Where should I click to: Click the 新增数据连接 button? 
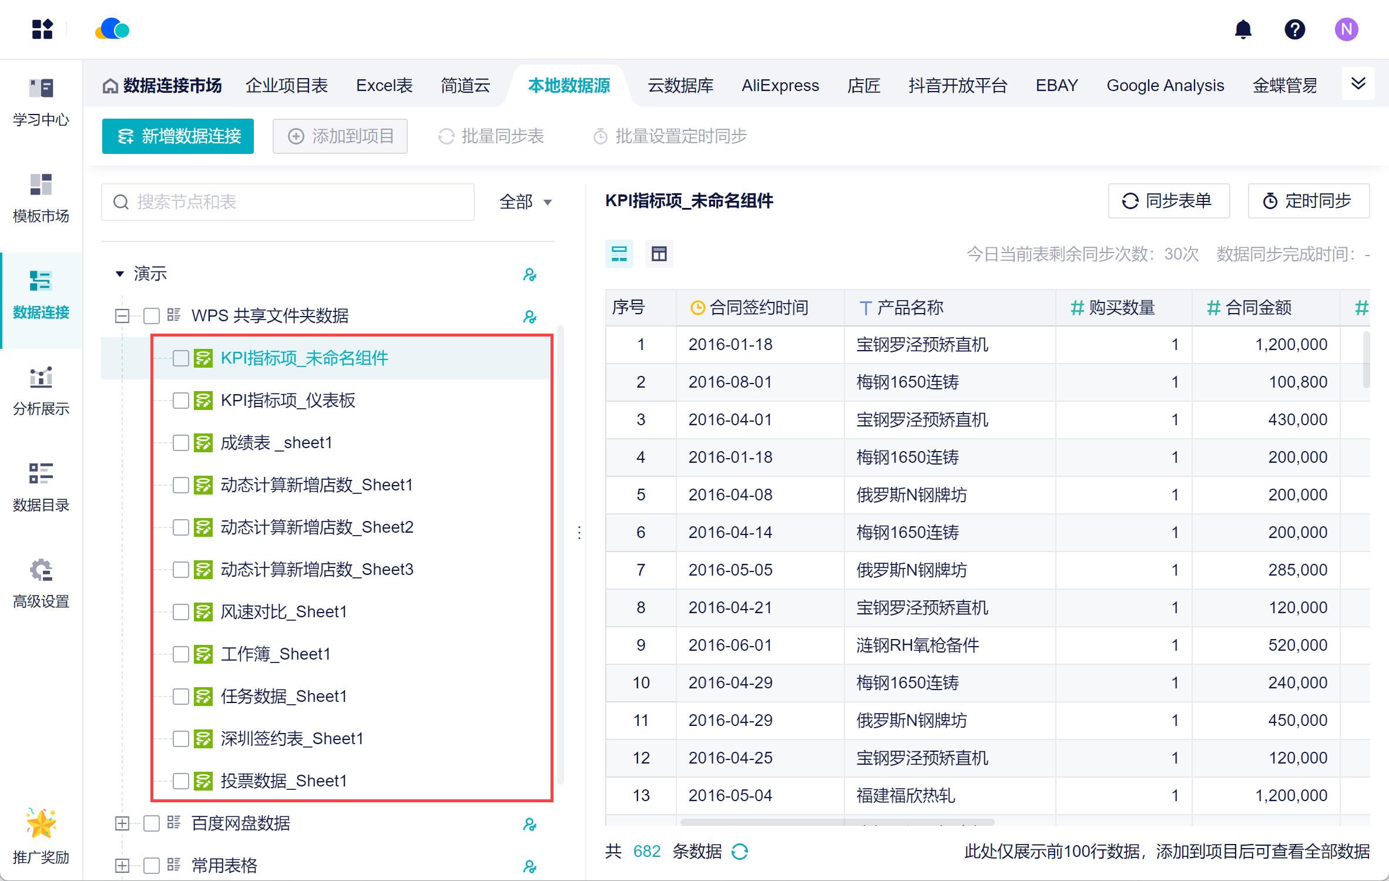[x=178, y=136]
